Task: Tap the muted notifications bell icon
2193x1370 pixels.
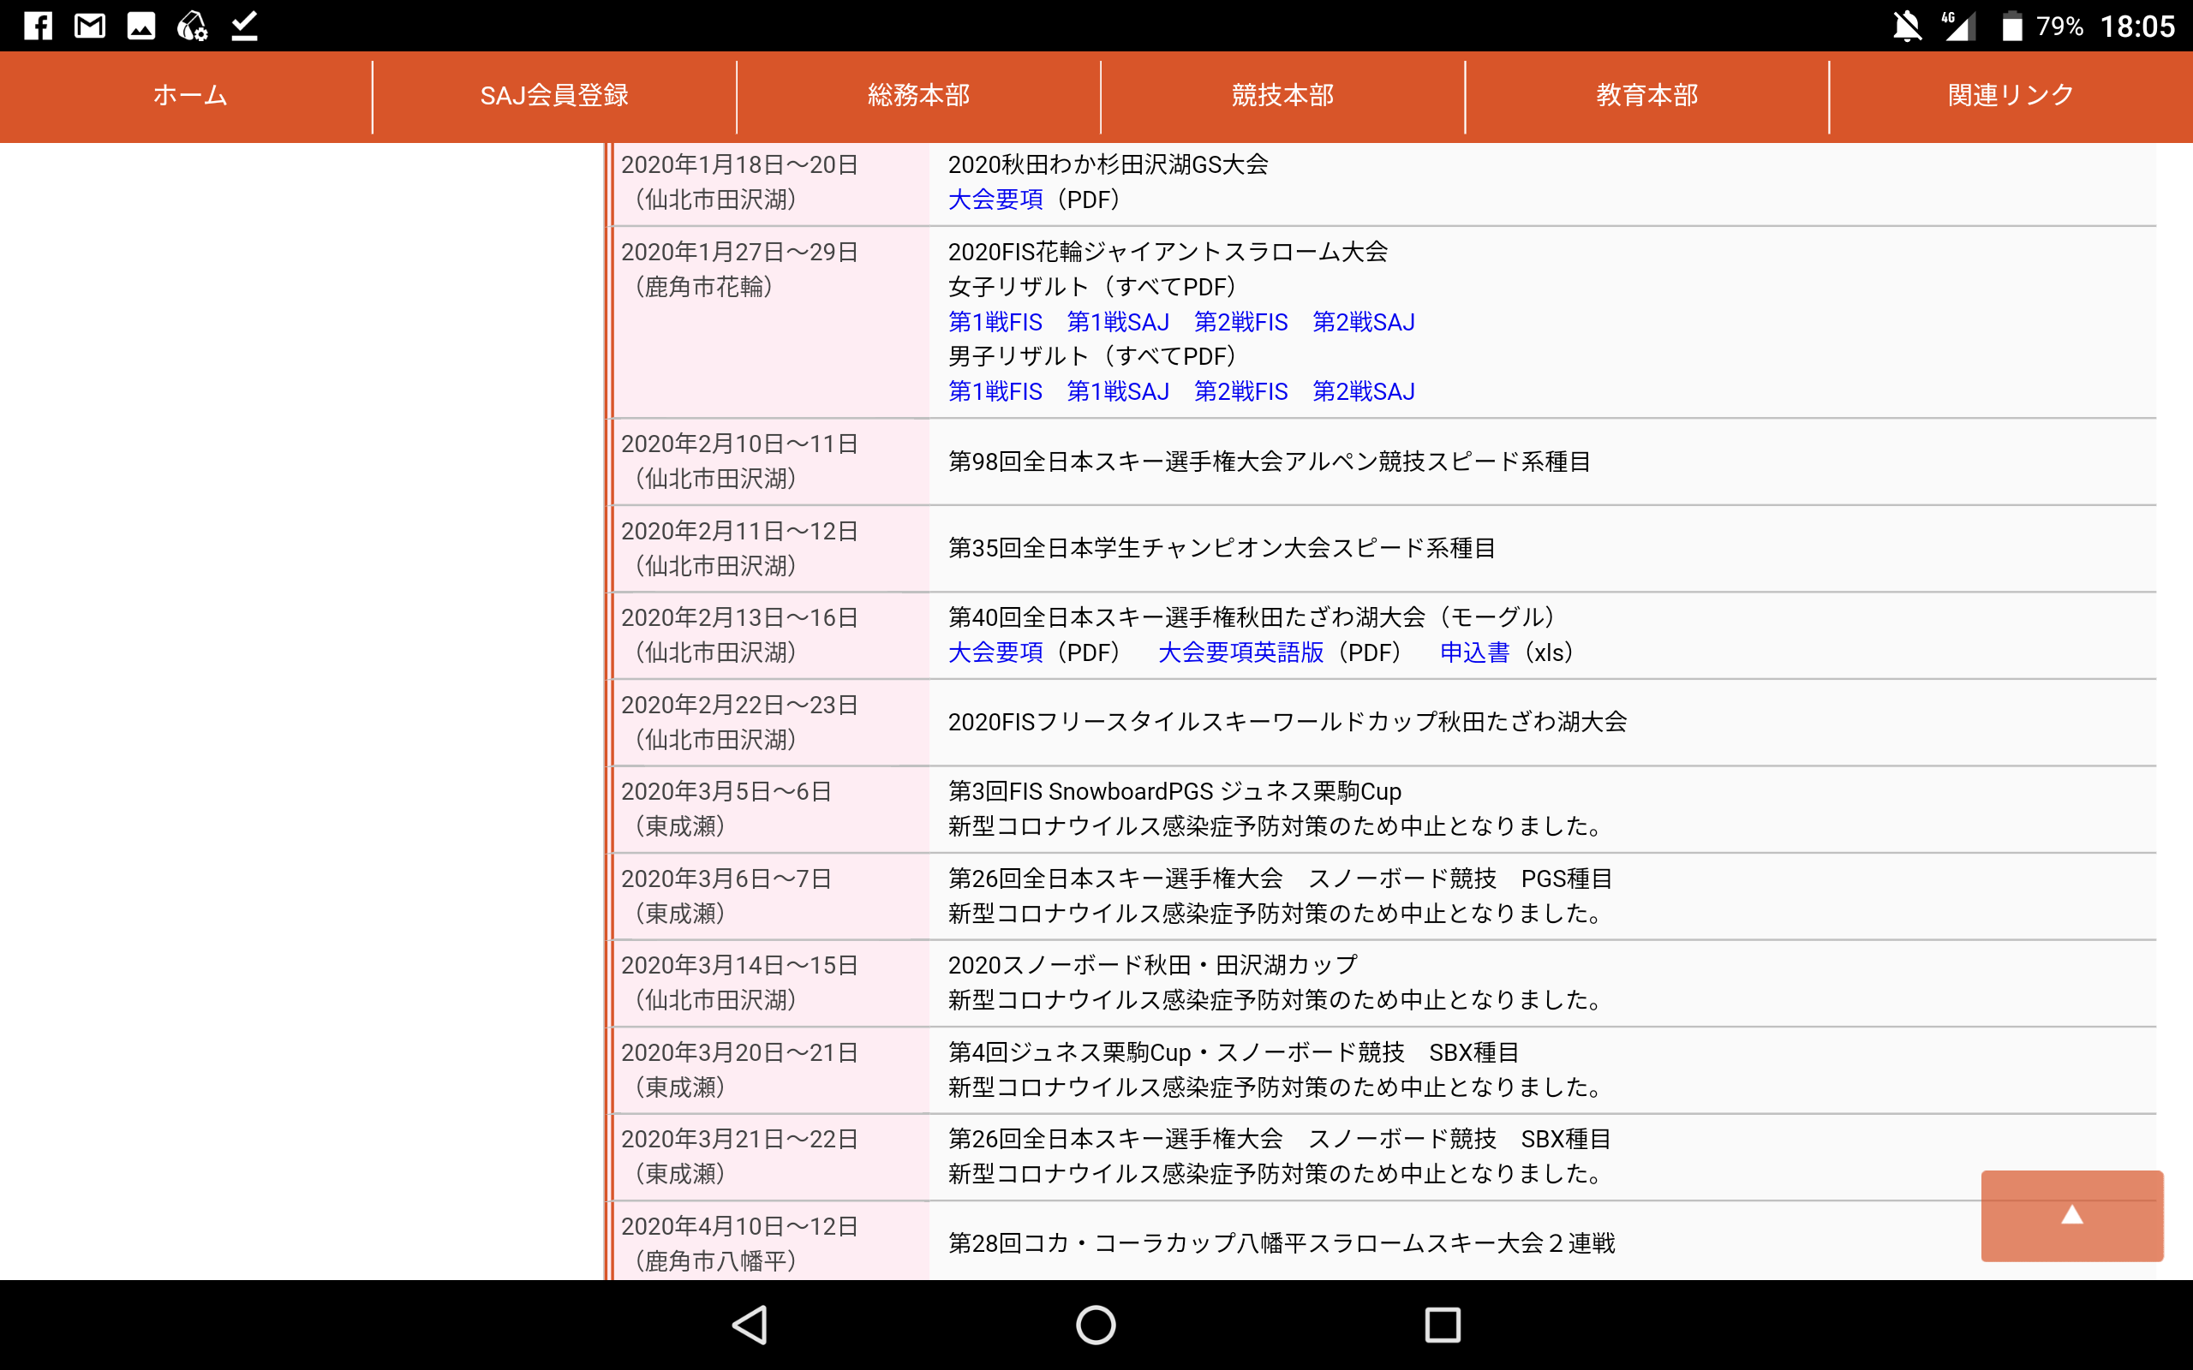Action: tap(1907, 26)
